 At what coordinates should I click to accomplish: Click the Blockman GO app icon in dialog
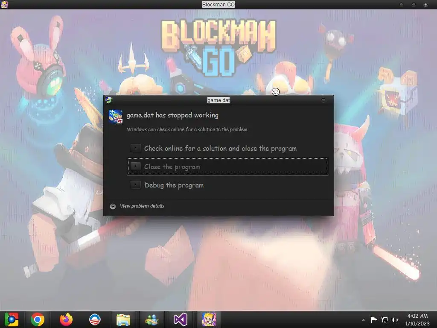[115, 116]
